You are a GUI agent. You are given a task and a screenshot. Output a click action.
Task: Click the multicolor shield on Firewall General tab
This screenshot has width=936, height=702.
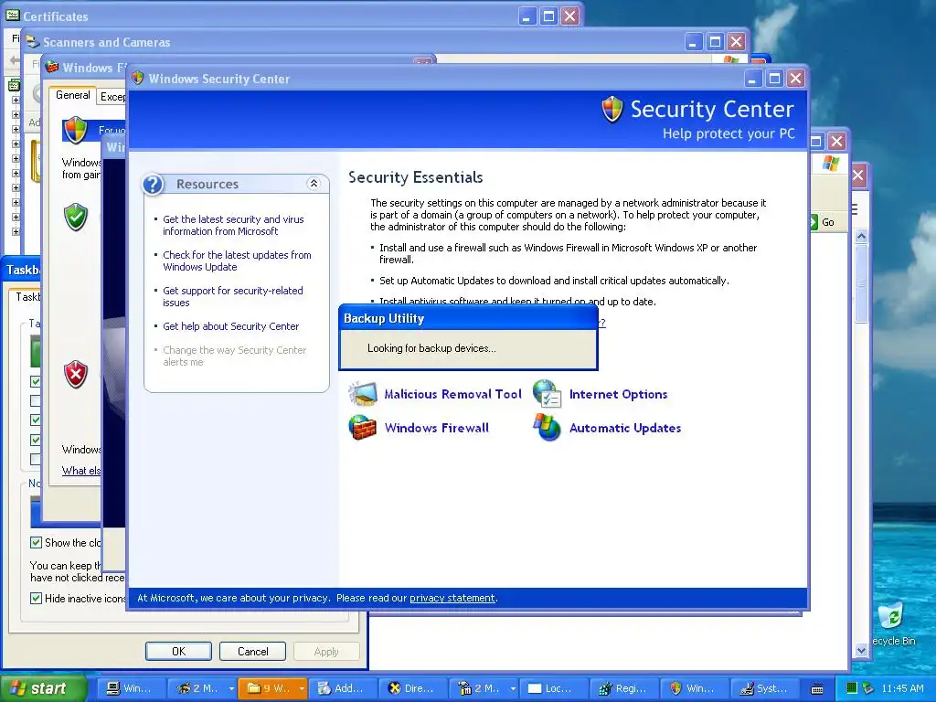(76, 130)
